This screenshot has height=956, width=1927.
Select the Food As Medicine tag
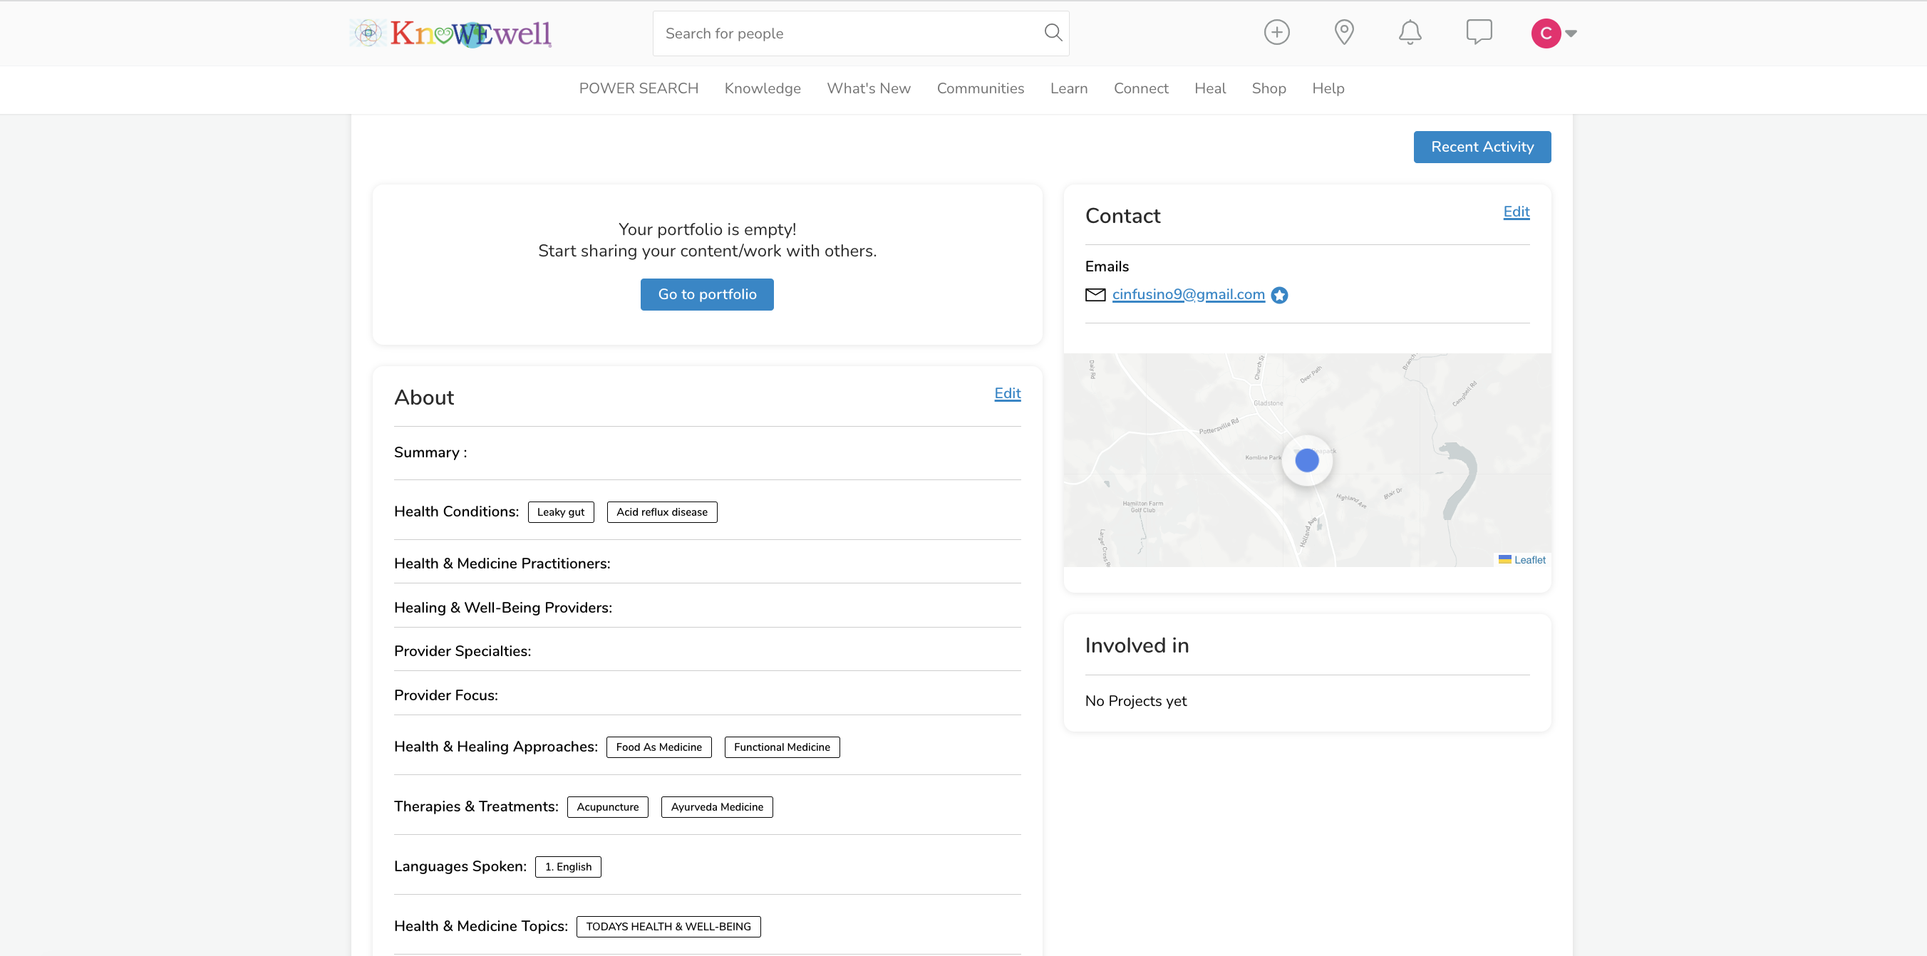point(658,747)
